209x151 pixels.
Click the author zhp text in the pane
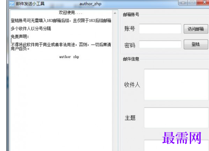(69, 57)
